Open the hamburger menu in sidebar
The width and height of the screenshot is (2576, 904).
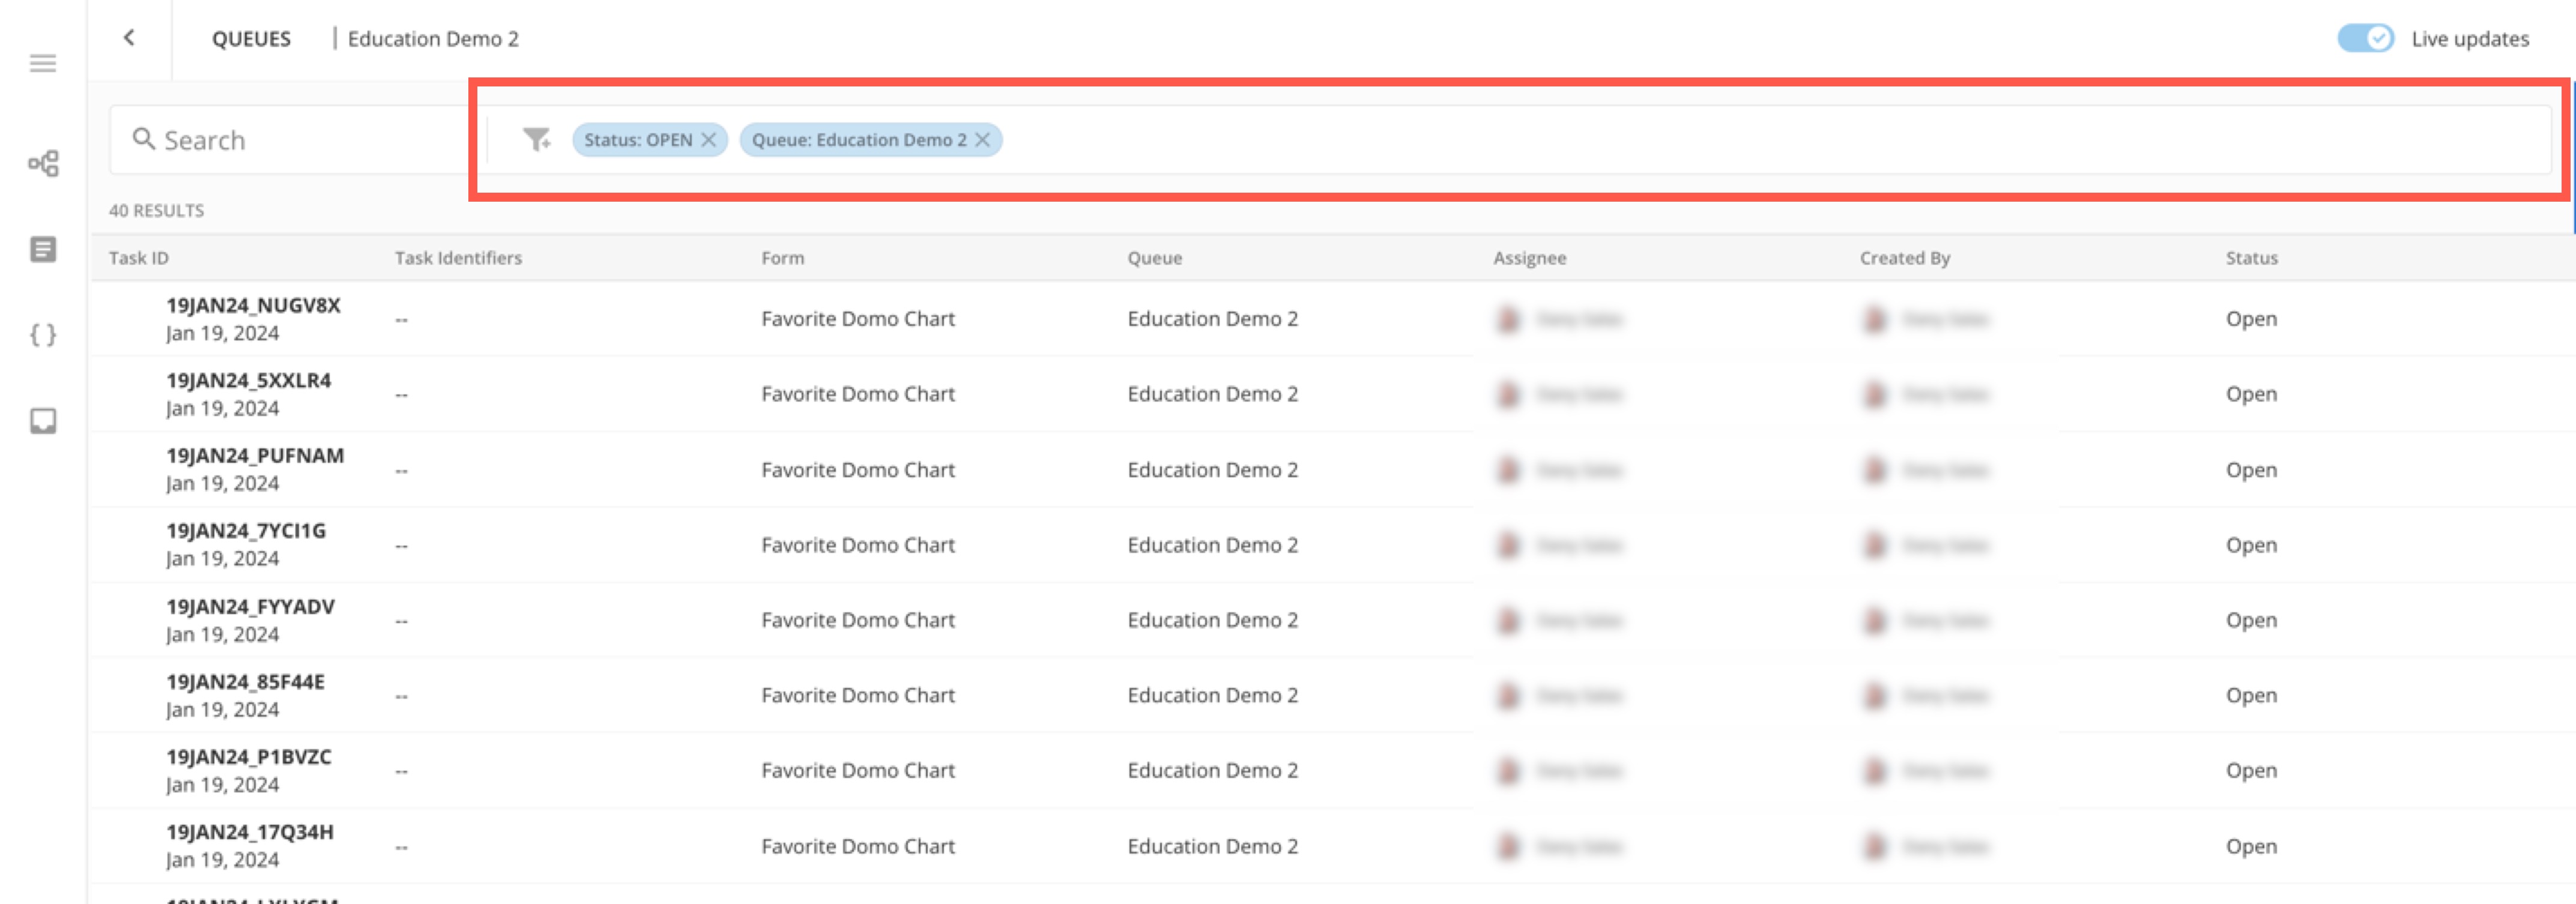tap(42, 64)
